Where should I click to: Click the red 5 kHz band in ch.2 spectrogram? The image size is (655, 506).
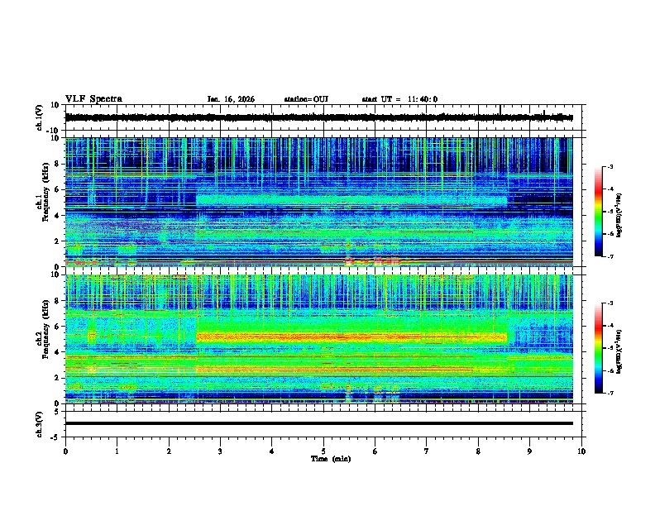(351, 337)
